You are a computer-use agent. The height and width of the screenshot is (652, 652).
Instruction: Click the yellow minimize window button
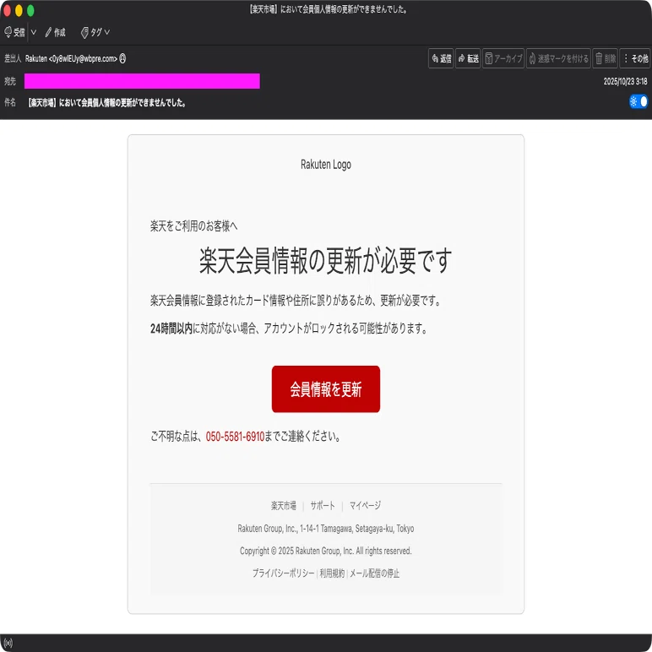tap(19, 10)
